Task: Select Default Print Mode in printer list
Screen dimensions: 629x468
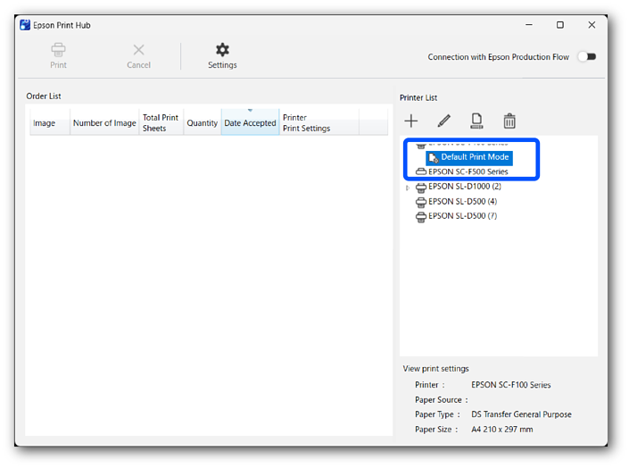Action: coord(474,157)
